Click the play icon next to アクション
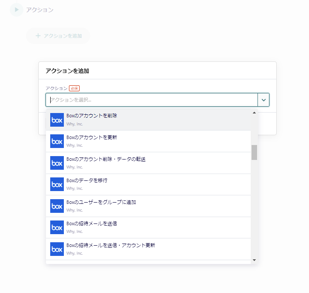The image size is (309, 293). (x=17, y=10)
